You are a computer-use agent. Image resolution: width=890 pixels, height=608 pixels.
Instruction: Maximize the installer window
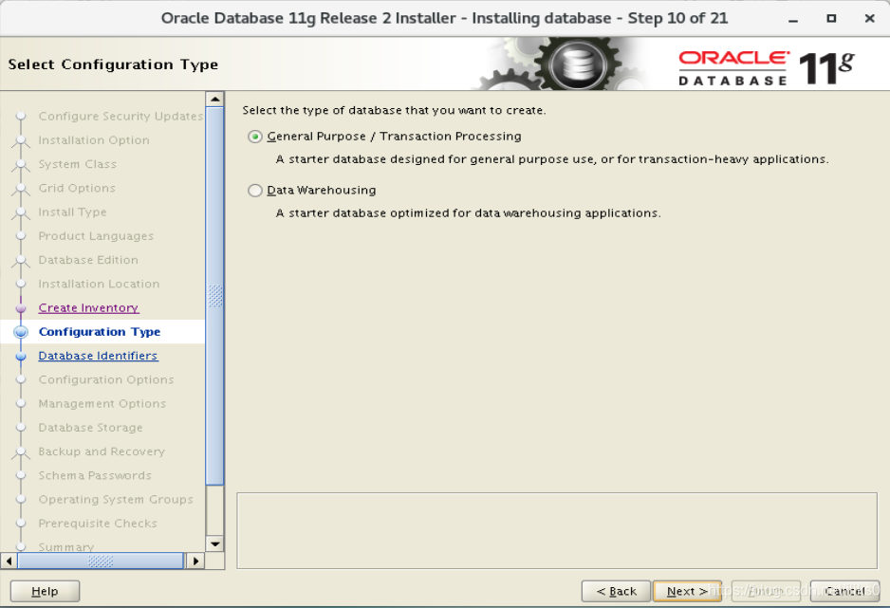coord(831,19)
